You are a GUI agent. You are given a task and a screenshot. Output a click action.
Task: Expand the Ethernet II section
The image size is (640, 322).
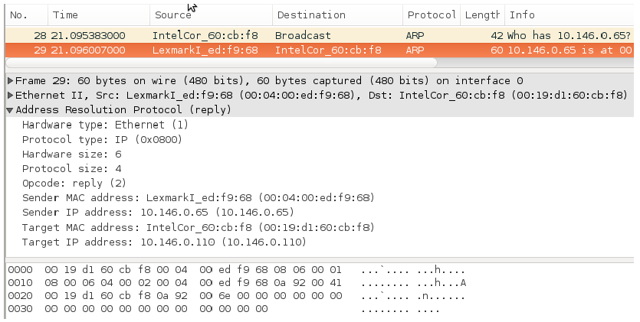click(10, 96)
